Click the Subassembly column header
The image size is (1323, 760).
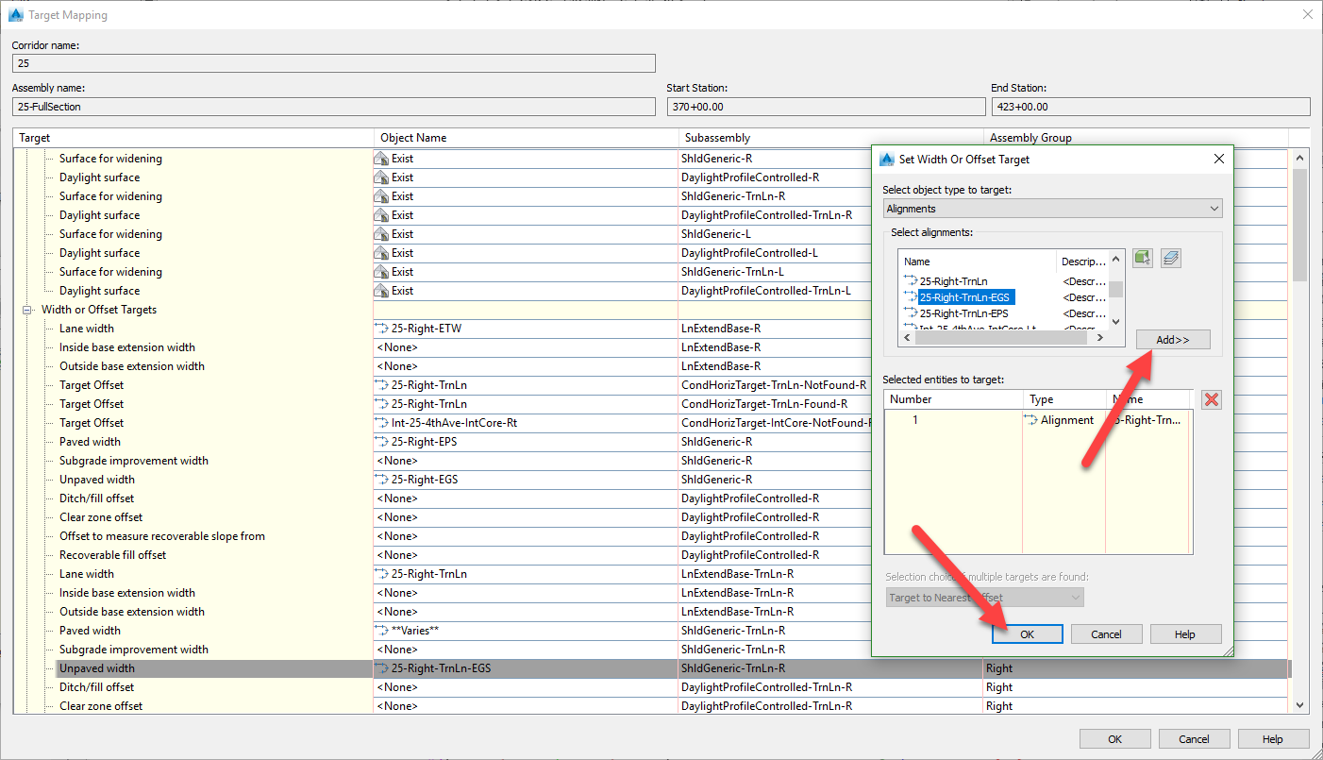point(830,138)
